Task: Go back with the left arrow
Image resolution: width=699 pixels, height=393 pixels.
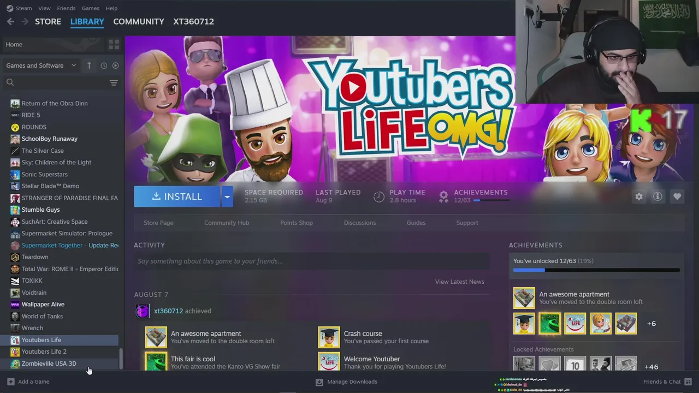Action: pyautogui.click(x=10, y=21)
